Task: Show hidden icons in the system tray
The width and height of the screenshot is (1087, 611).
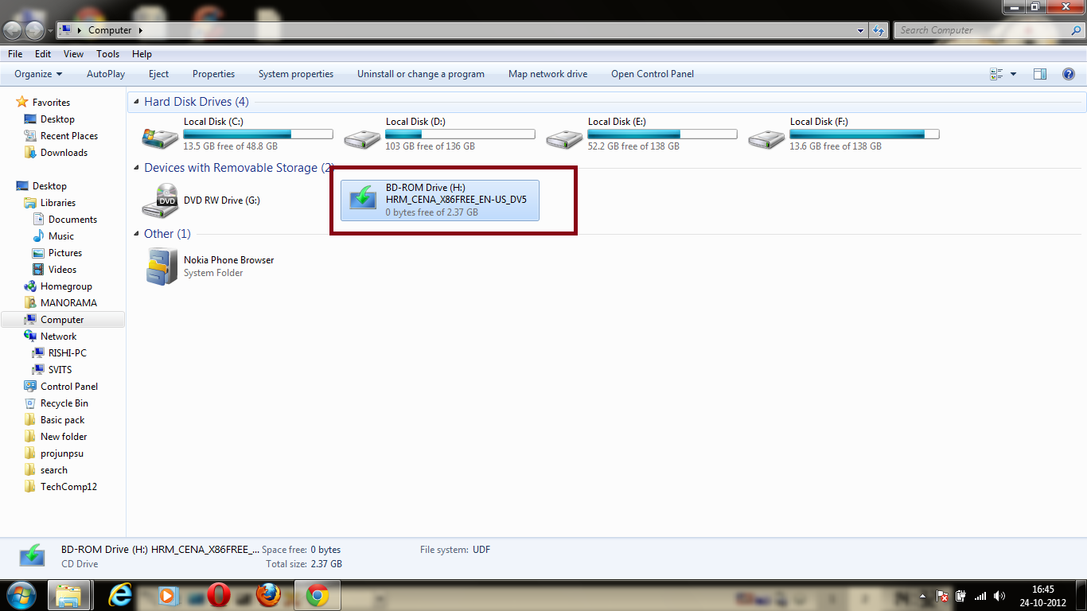Action: [x=921, y=595]
